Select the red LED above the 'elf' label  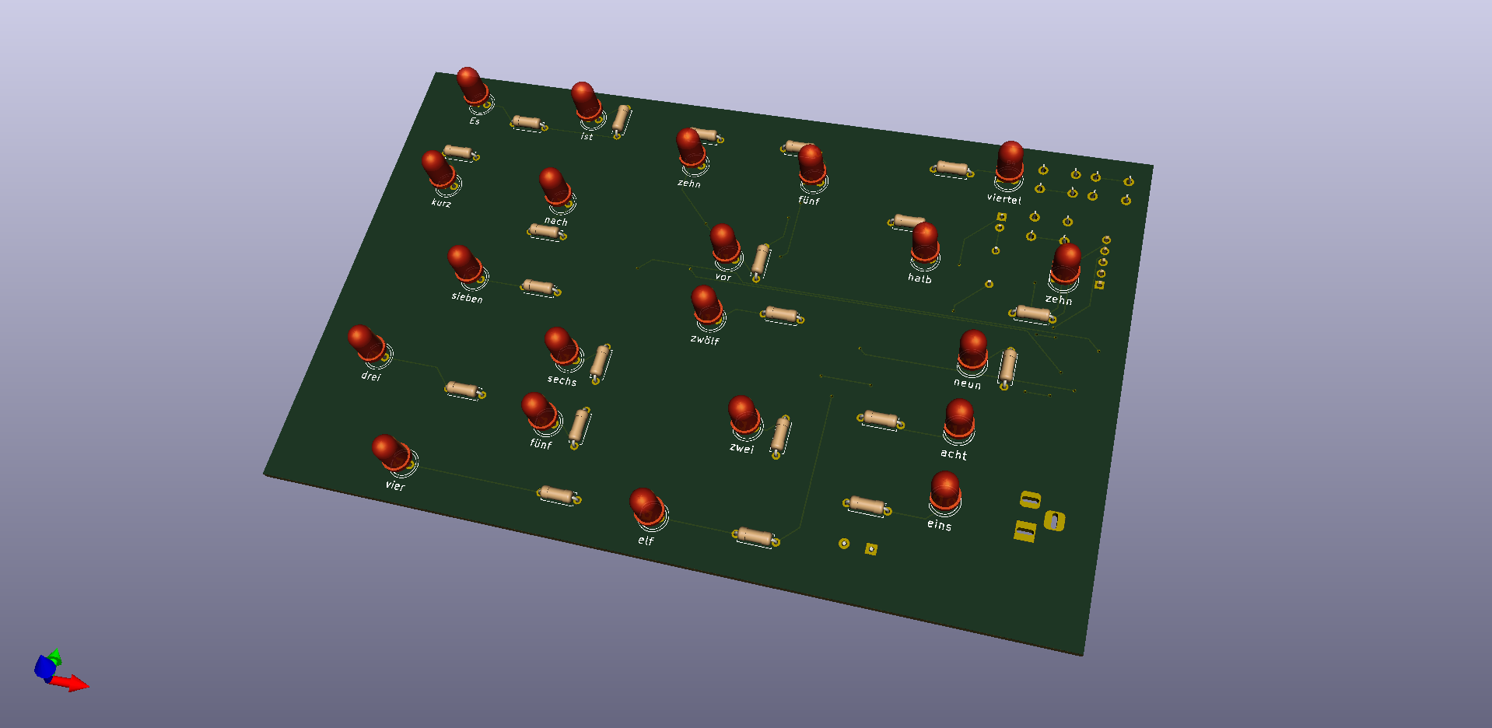pyautogui.click(x=647, y=506)
